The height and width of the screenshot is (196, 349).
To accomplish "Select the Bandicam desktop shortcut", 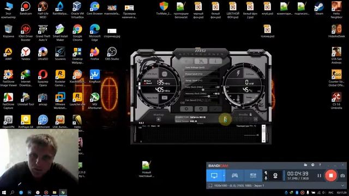I will [26, 9].
